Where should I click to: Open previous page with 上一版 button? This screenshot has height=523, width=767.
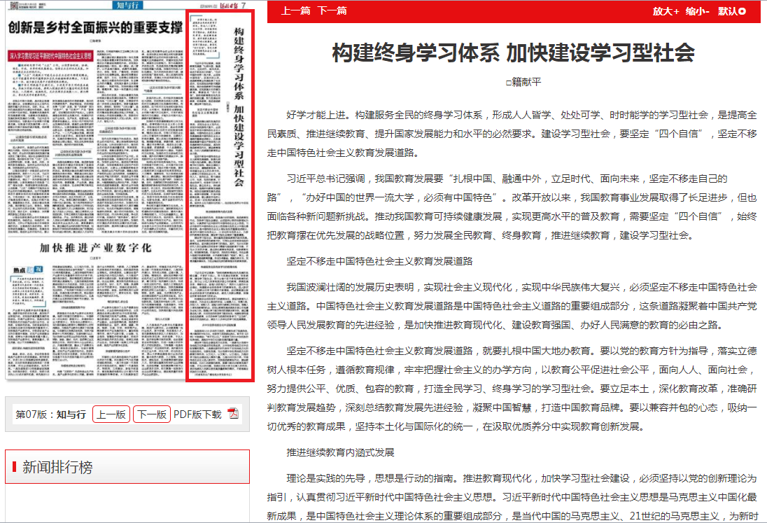(111, 414)
